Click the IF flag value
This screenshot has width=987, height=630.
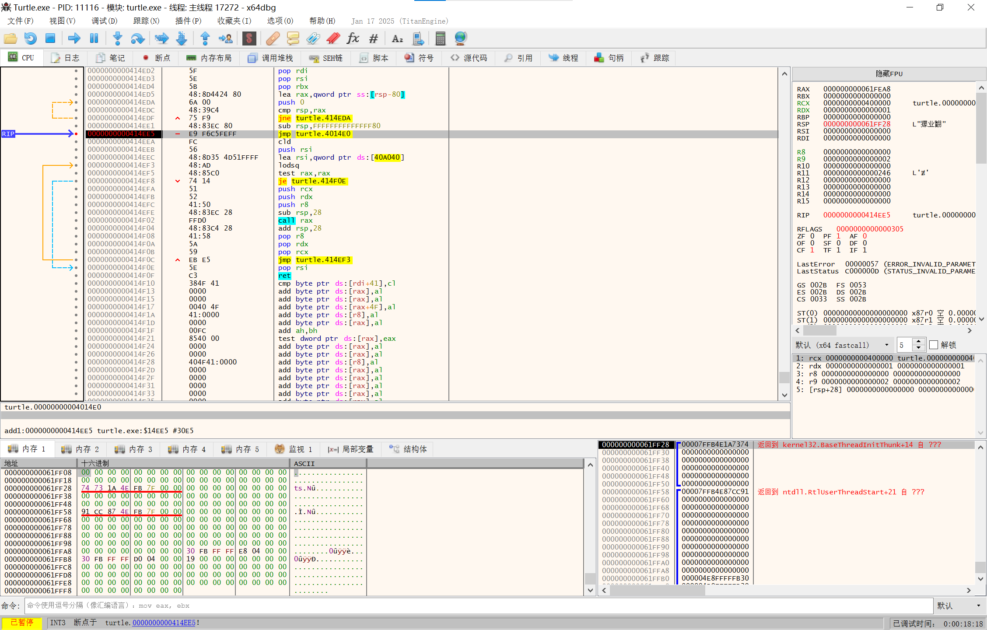point(865,250)
